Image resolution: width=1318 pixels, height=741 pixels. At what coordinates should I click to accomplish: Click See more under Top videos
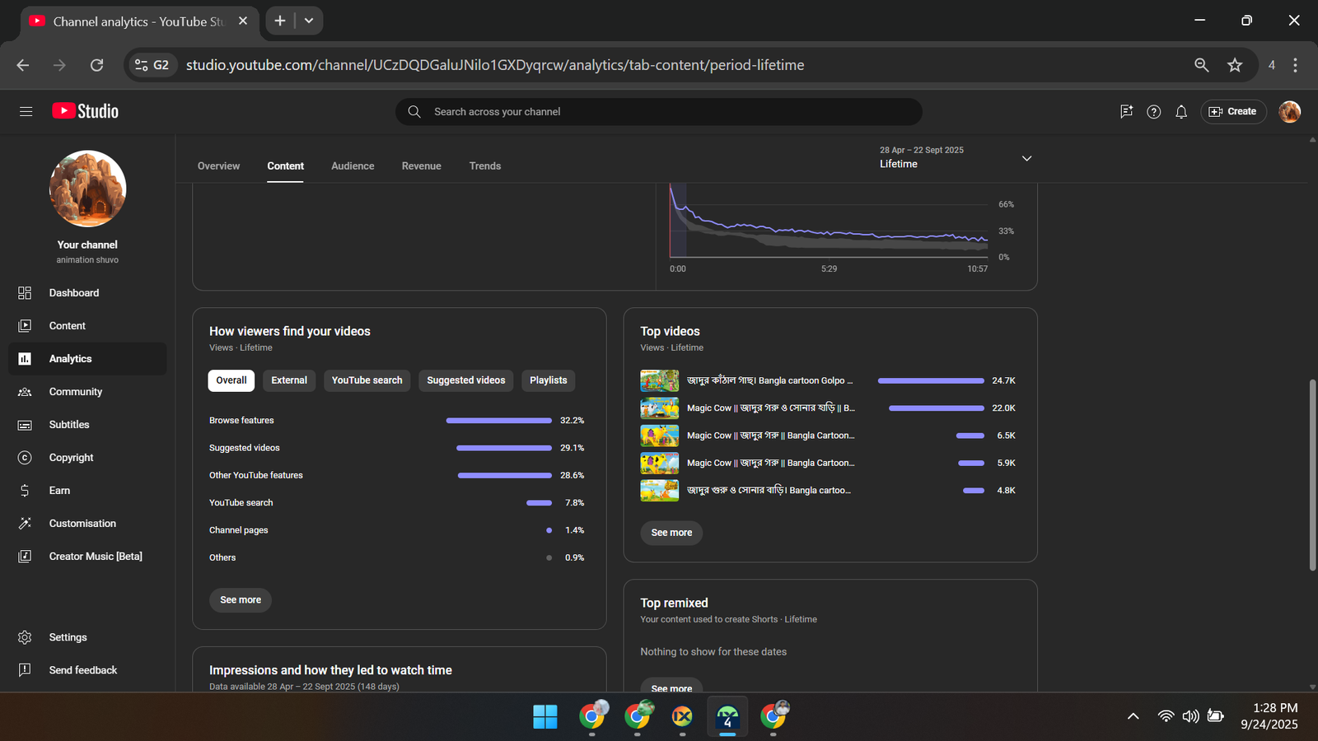coord(671,533)
